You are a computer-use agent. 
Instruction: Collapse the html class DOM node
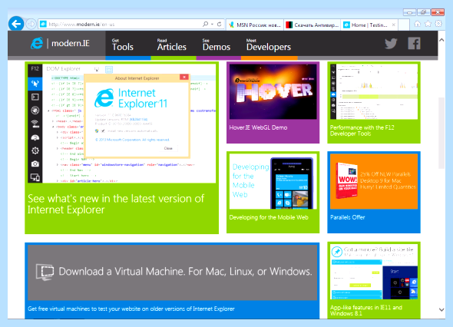(x=48, y=111)
